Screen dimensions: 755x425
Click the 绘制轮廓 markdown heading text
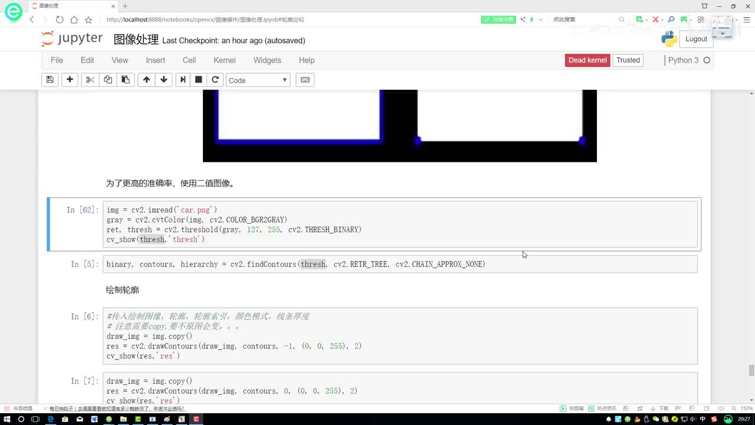(123, 290)
